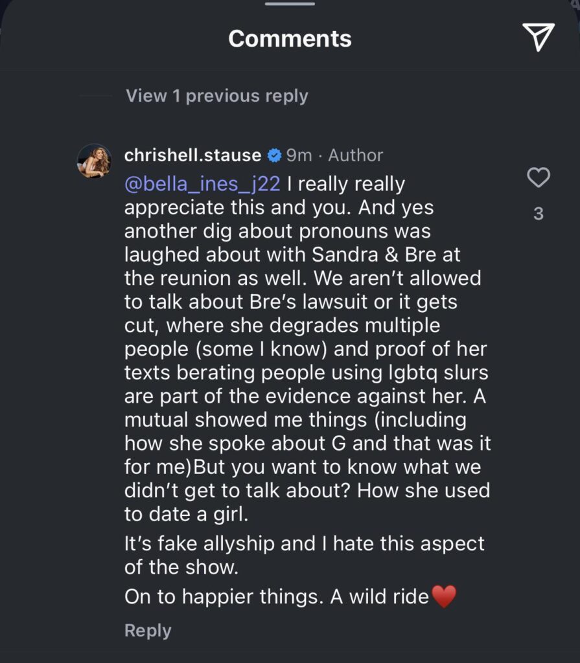The image size is (580, 663).
Task: Click the red heart emoji
Action: point(444,596)
